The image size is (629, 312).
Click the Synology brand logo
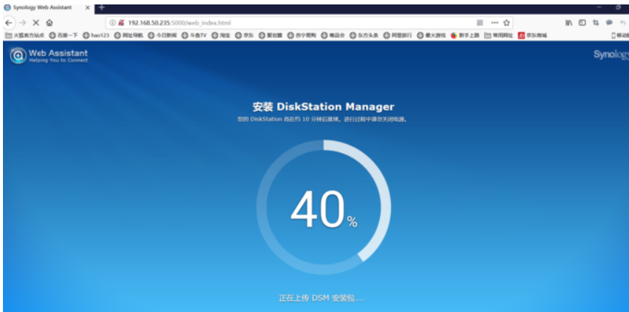(611, 55)
